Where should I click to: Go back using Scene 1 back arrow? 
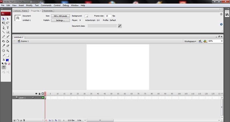tap(15, 41)
